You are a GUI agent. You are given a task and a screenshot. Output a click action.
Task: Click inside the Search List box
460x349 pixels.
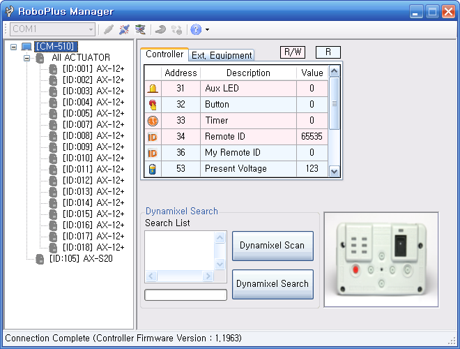(180, 251)
